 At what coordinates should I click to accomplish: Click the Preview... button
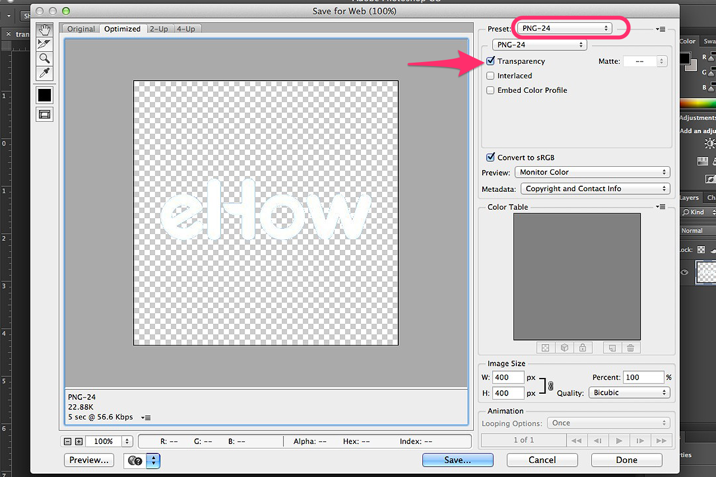[89, 460]
